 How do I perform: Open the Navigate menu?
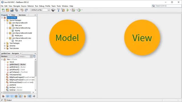[16, 6]
